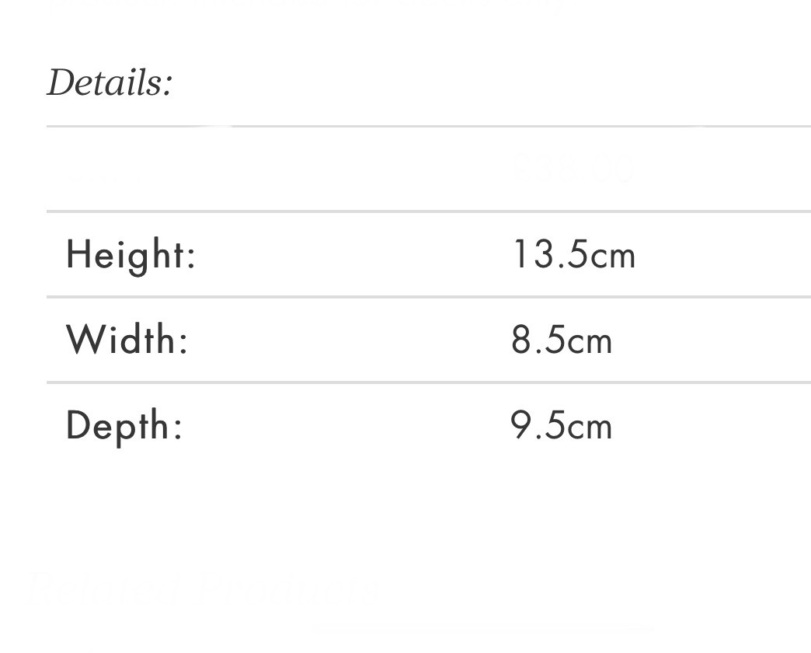Click the 9.5cm depth value
811x653 pixels.
click(562, 426)
